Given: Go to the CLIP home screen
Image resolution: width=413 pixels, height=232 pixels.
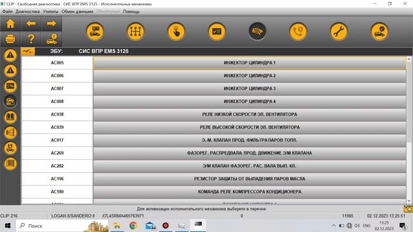Looking at the screenshot, I should click(10, 24).
